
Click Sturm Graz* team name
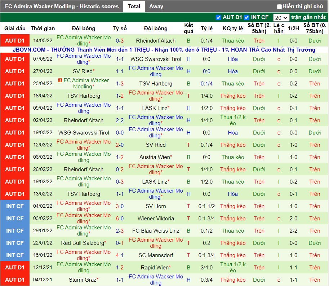pos(84,280)
